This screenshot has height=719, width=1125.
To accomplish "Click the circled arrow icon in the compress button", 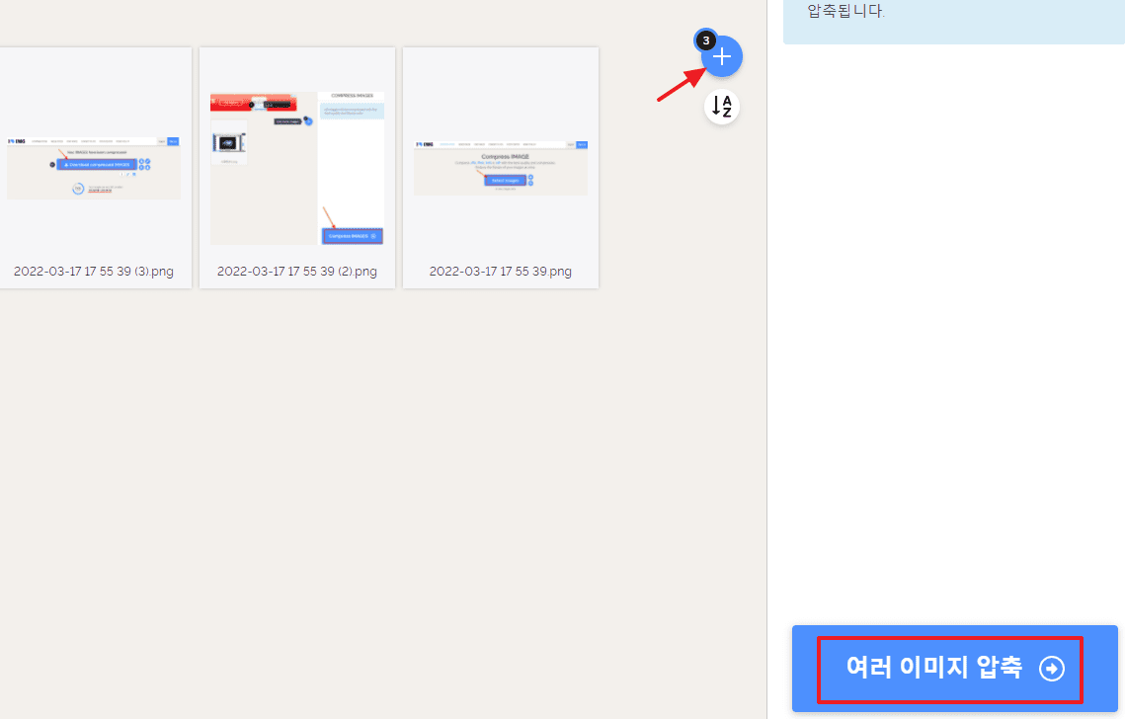I will [1052, 669].
